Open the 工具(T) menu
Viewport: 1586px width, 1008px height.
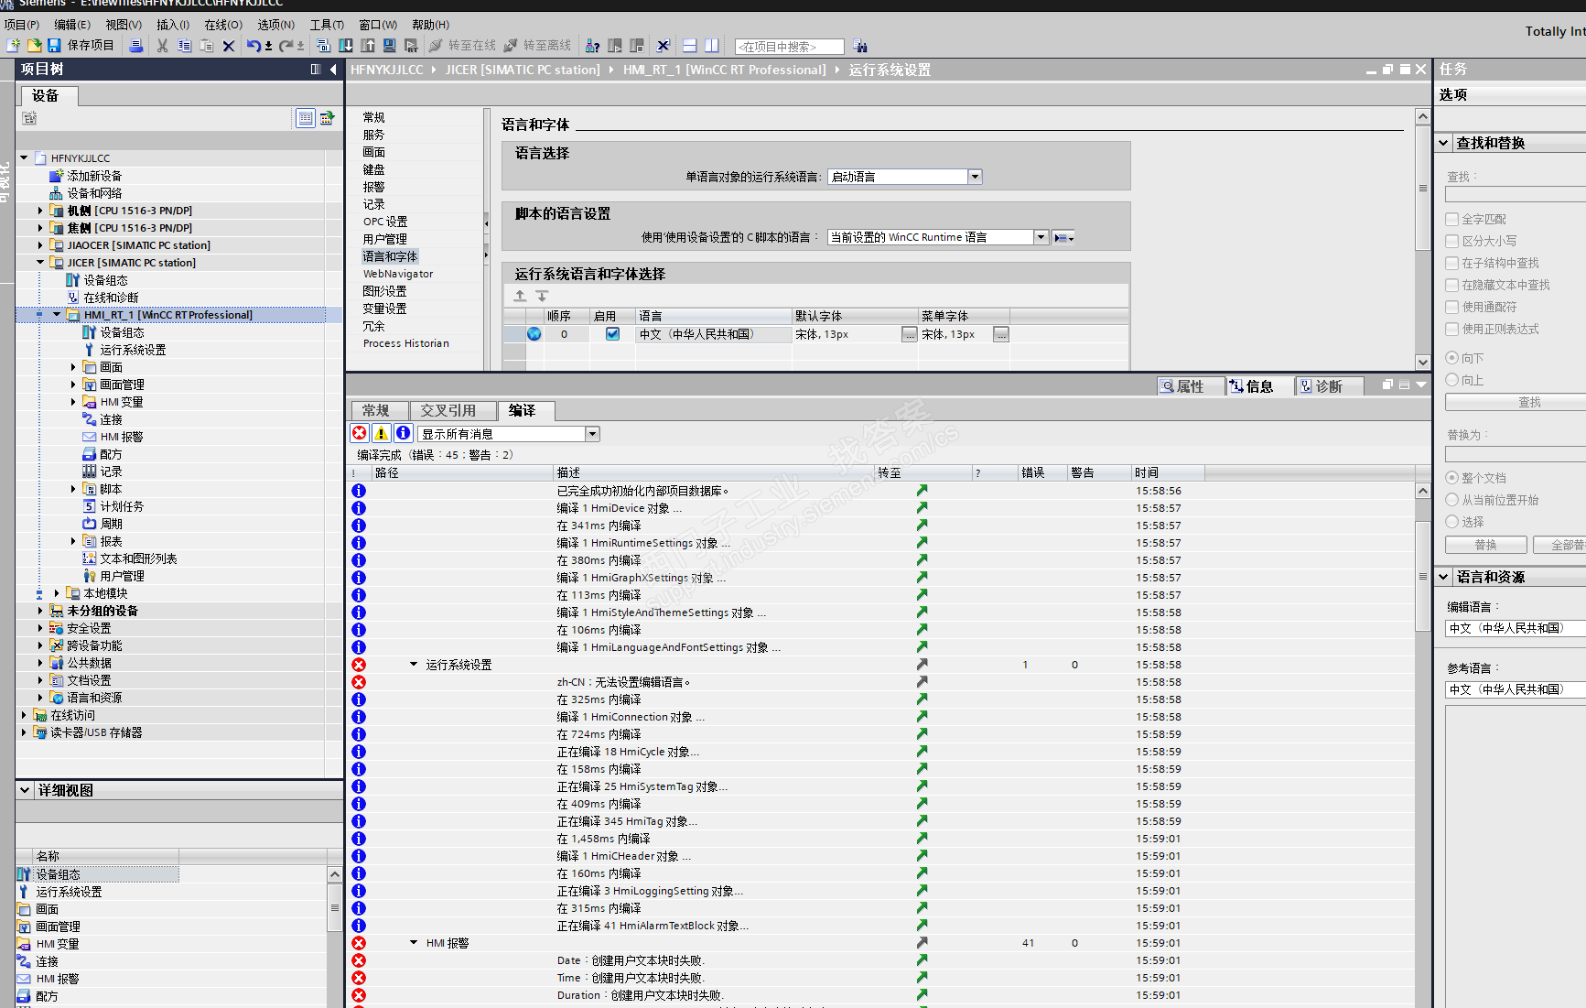[x=327, y=25]
